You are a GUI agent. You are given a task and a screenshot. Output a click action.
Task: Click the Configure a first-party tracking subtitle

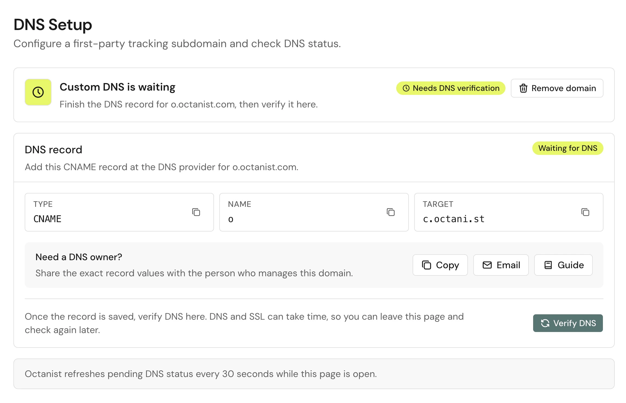(177, 43)
